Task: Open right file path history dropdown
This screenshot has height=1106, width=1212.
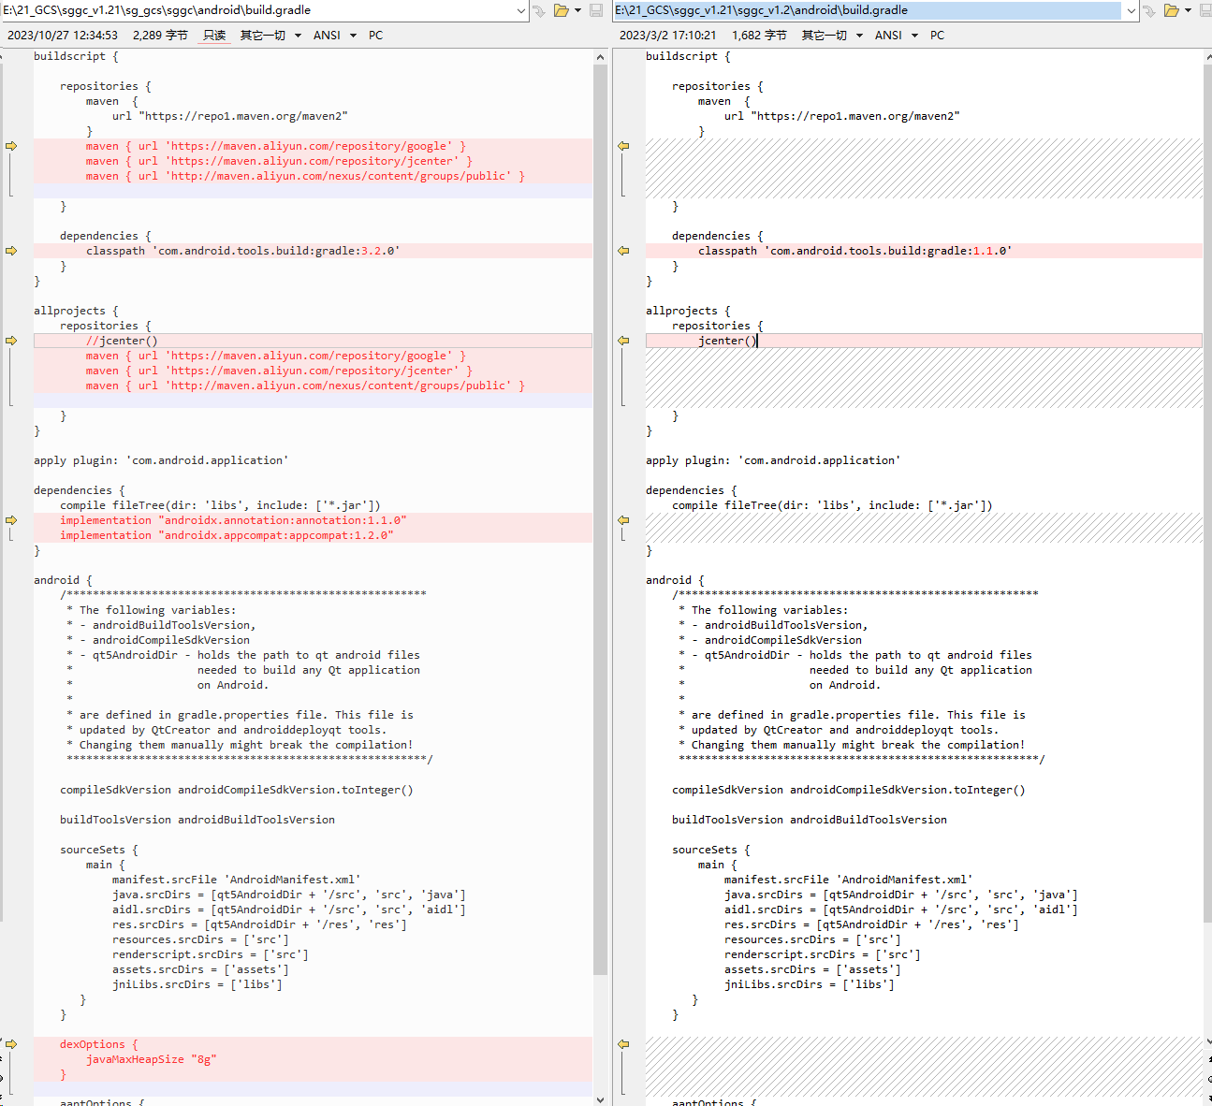Action: pyautogui.click(x=1132, y=10)
